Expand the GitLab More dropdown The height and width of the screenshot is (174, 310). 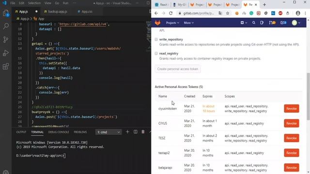point(188,23)
